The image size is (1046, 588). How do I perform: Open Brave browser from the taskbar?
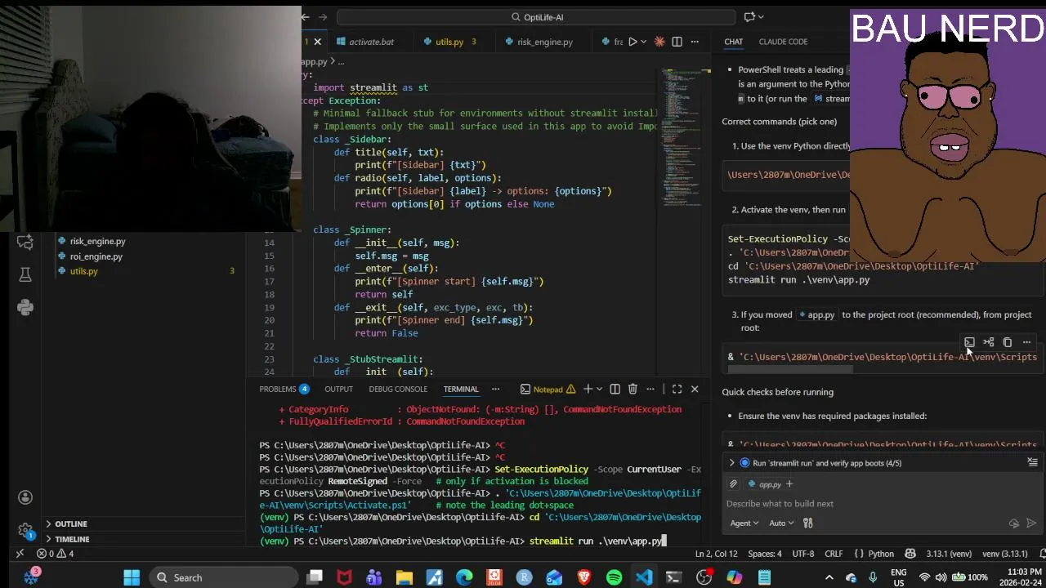[584, 577]
